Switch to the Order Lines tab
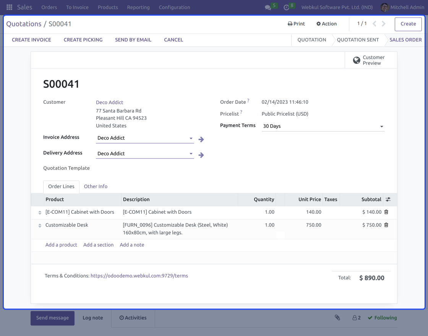This screenshot has height=336, width=428. [61, 187]
